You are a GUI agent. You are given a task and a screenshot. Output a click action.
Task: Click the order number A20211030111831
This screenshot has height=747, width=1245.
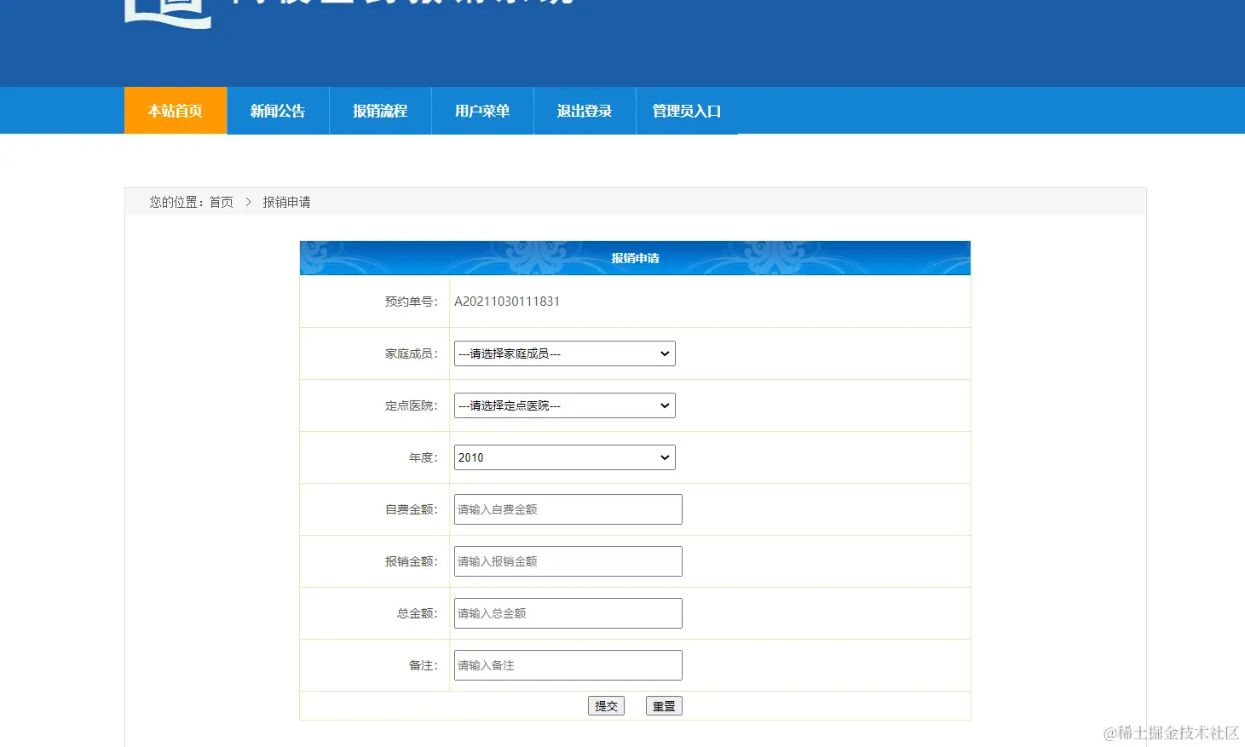tap(507, 302)
